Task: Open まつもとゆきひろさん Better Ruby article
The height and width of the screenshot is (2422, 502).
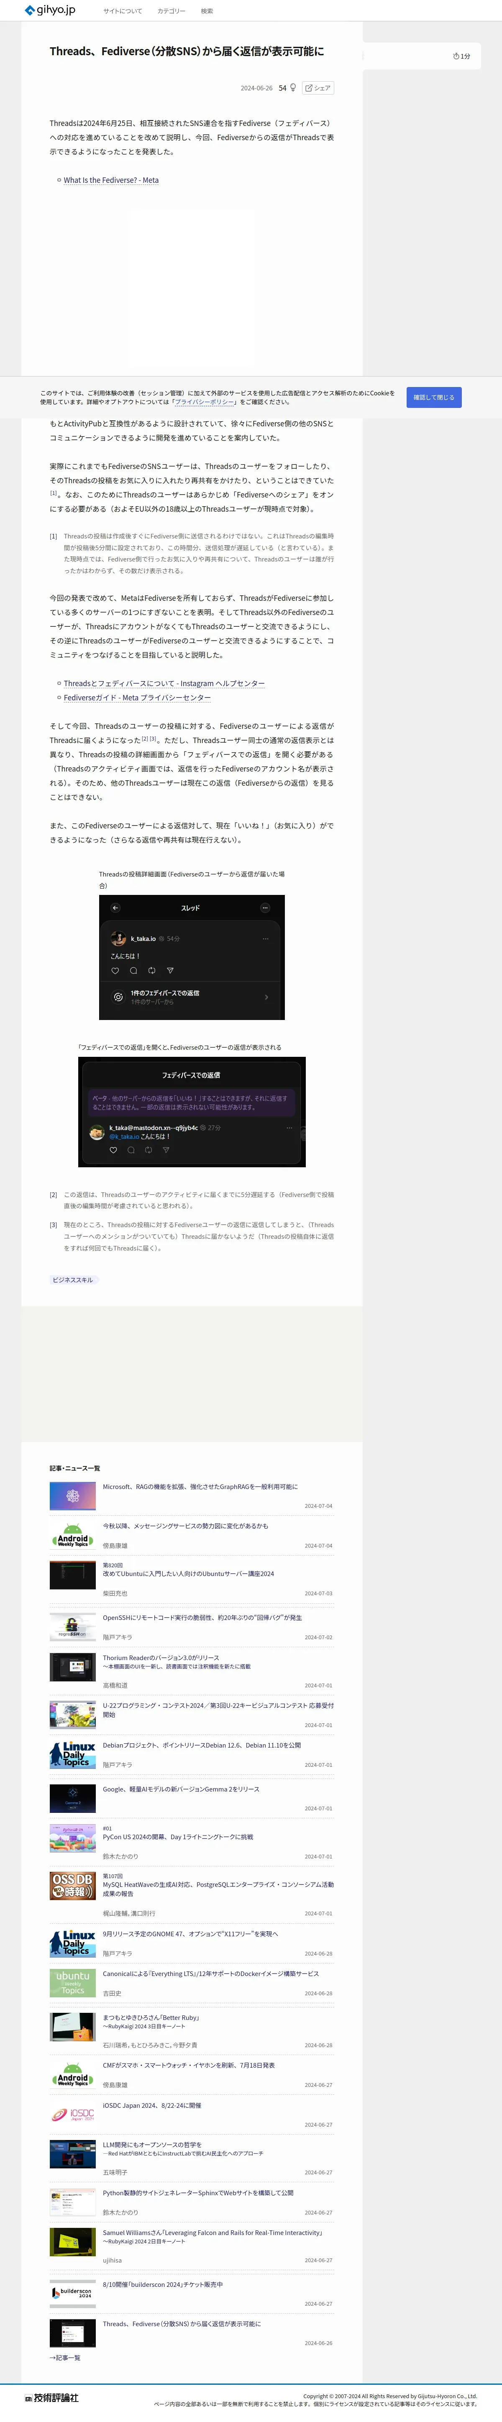Action: [151, 2018]
